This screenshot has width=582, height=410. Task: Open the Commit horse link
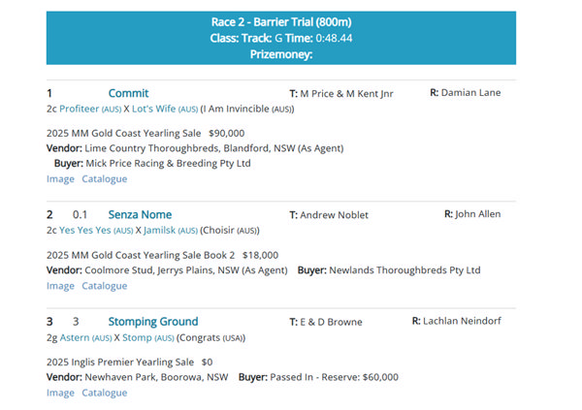(x=128, y=93)
